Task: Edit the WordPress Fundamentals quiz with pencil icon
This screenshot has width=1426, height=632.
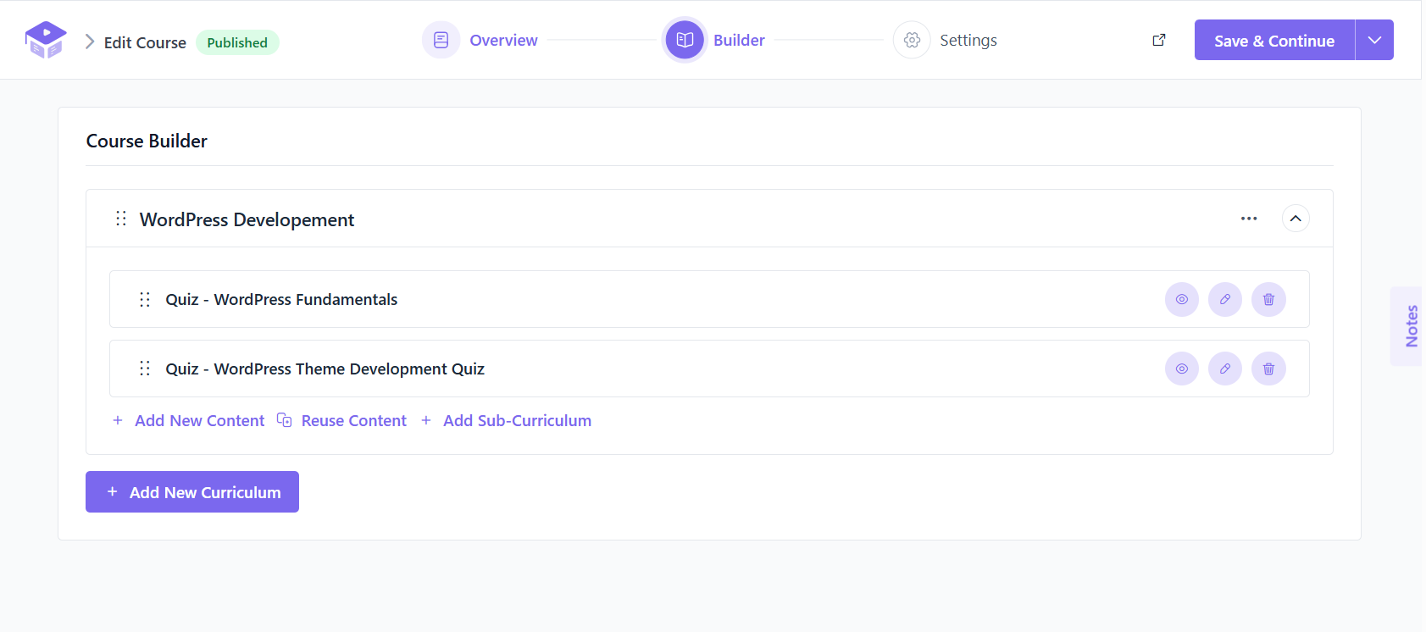Action: 1225,299
